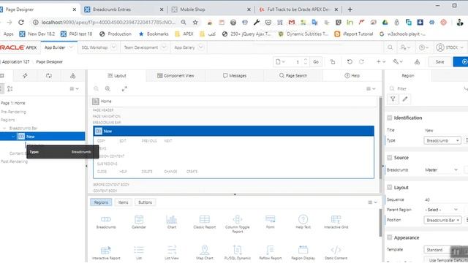Viewport: 468px width, 263px height.
Task: Undo the last change
Action: point(350,61)
